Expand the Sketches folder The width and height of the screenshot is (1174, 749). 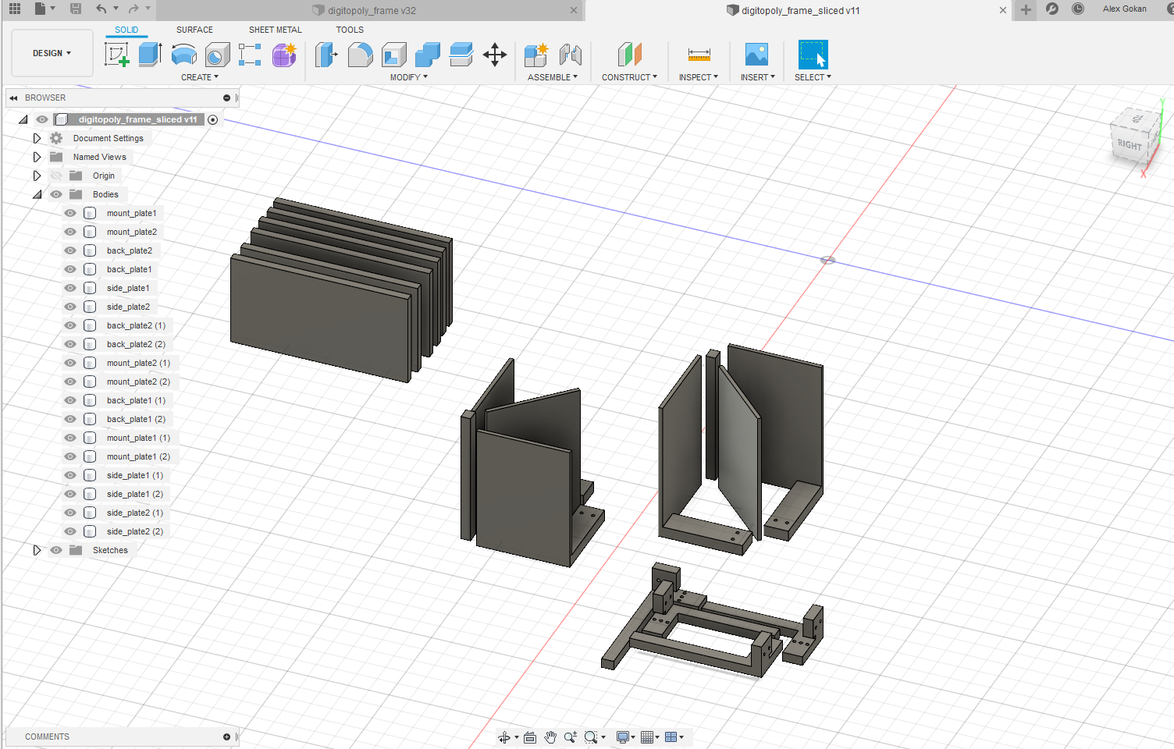coord(37,550)
